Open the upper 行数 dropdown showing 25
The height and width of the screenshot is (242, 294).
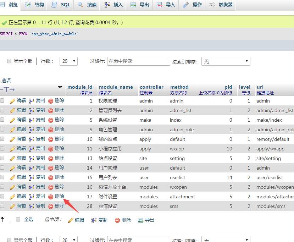68,61
